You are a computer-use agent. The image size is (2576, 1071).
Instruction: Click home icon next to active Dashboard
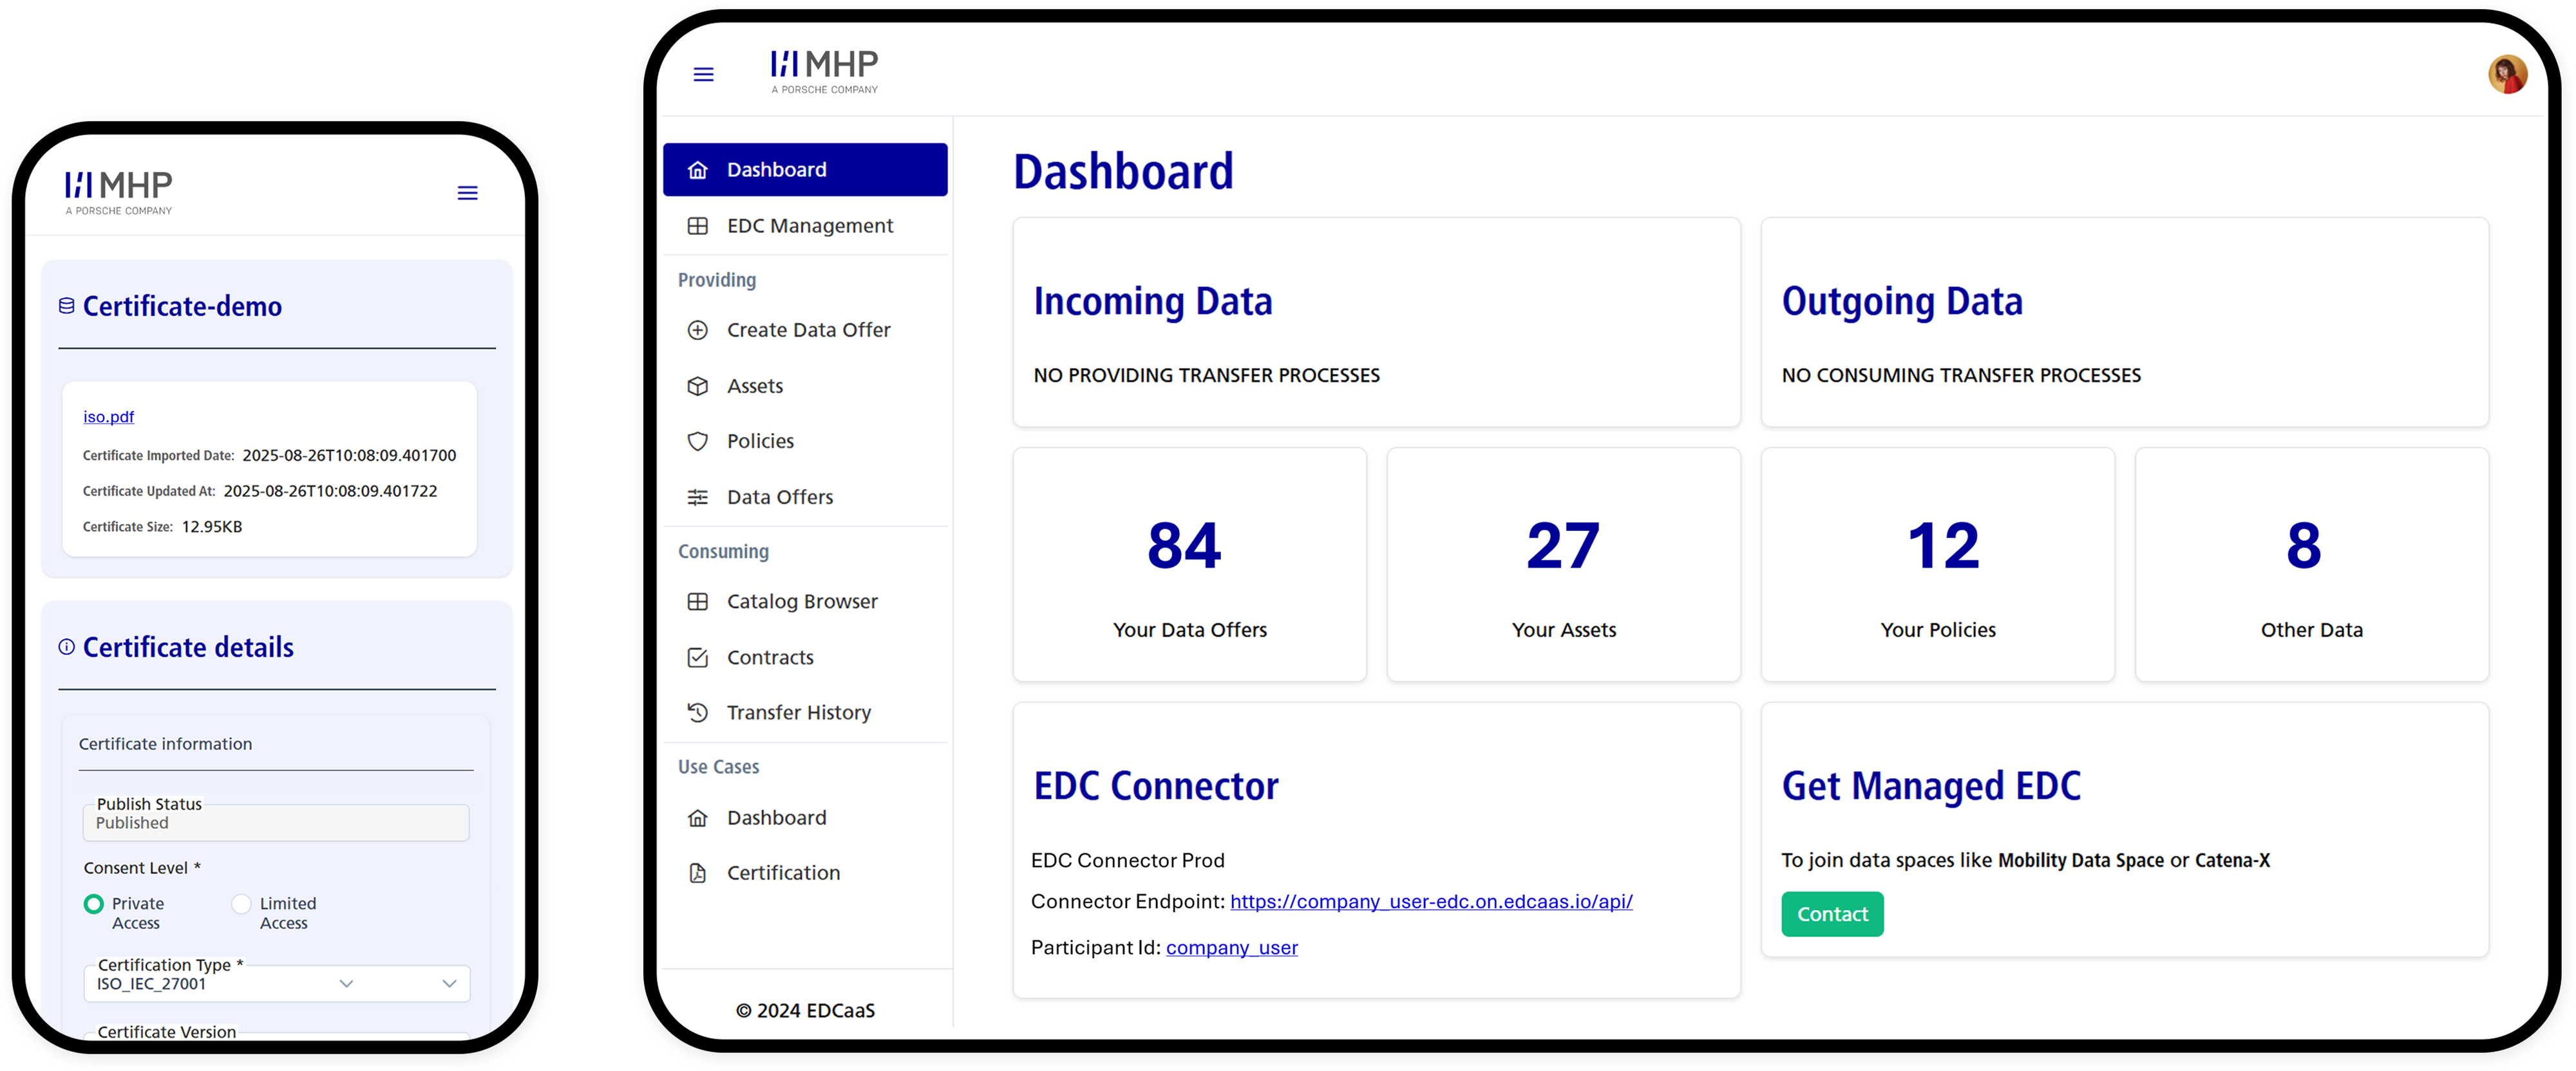pyautogui.click(x=698, y=170)
